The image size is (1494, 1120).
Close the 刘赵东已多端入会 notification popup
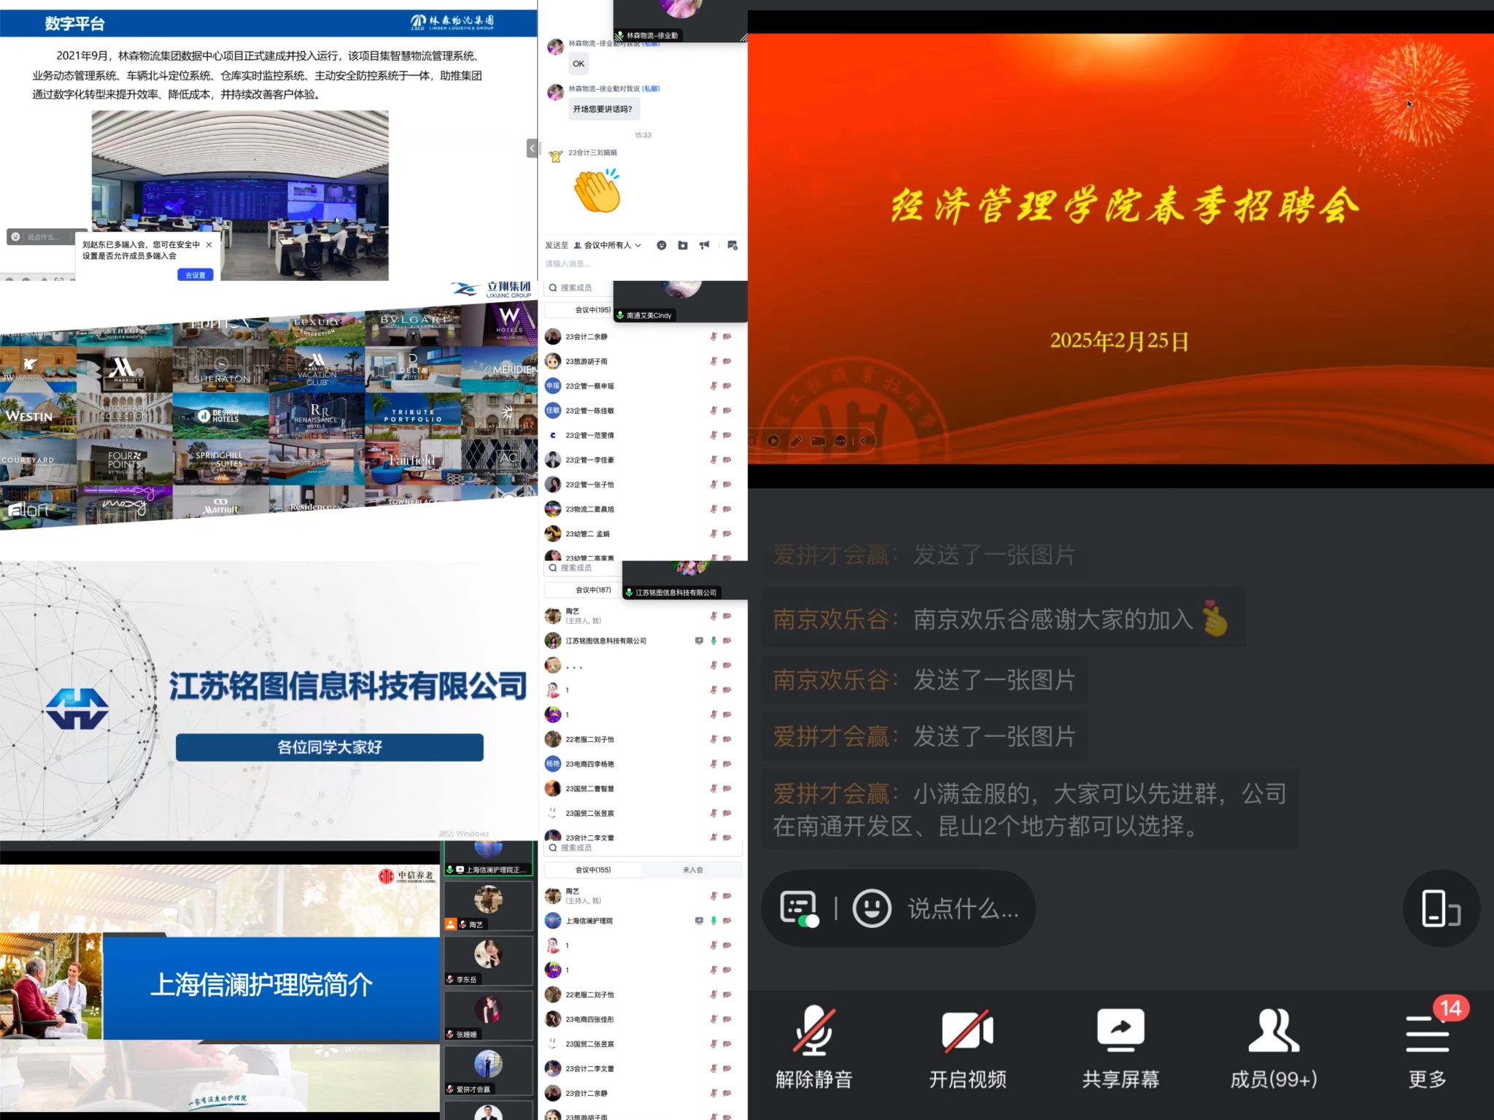209,244
